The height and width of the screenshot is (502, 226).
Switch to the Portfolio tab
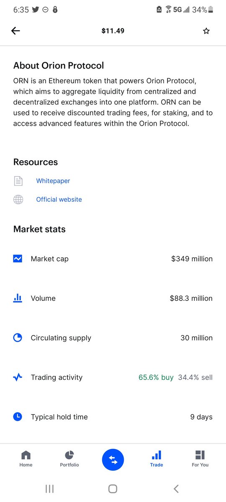pyautogui.click(x=69, y=458)
